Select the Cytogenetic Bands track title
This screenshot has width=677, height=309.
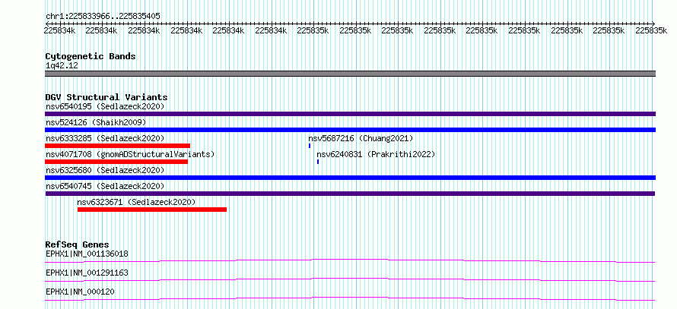click(x=91, y=56)
